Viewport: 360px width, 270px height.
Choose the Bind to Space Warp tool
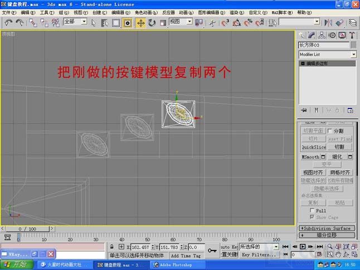point(56,23)
